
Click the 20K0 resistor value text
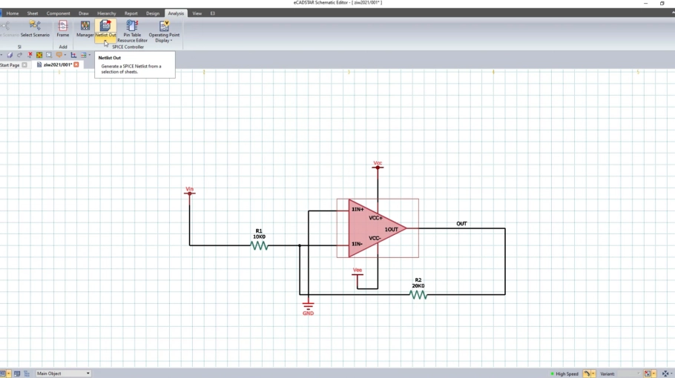pyautogui.click(x=418, y=285)
